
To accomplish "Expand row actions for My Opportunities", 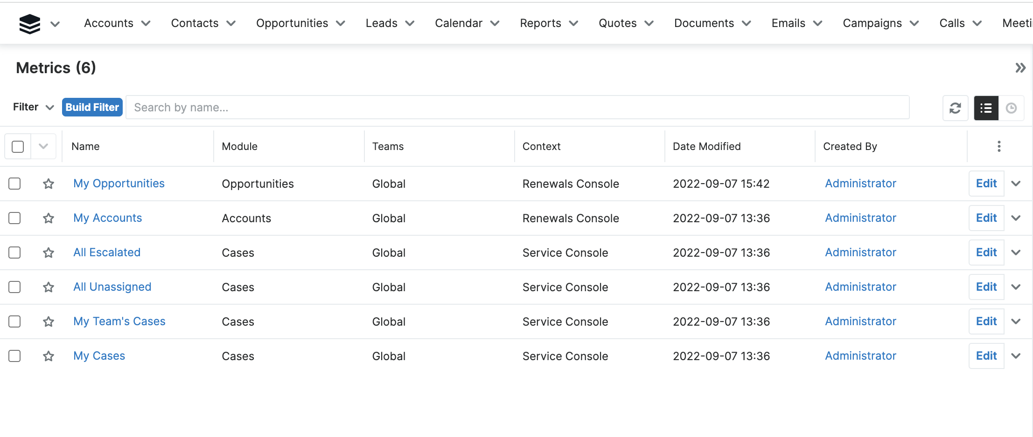I will tap(1016, 184).
